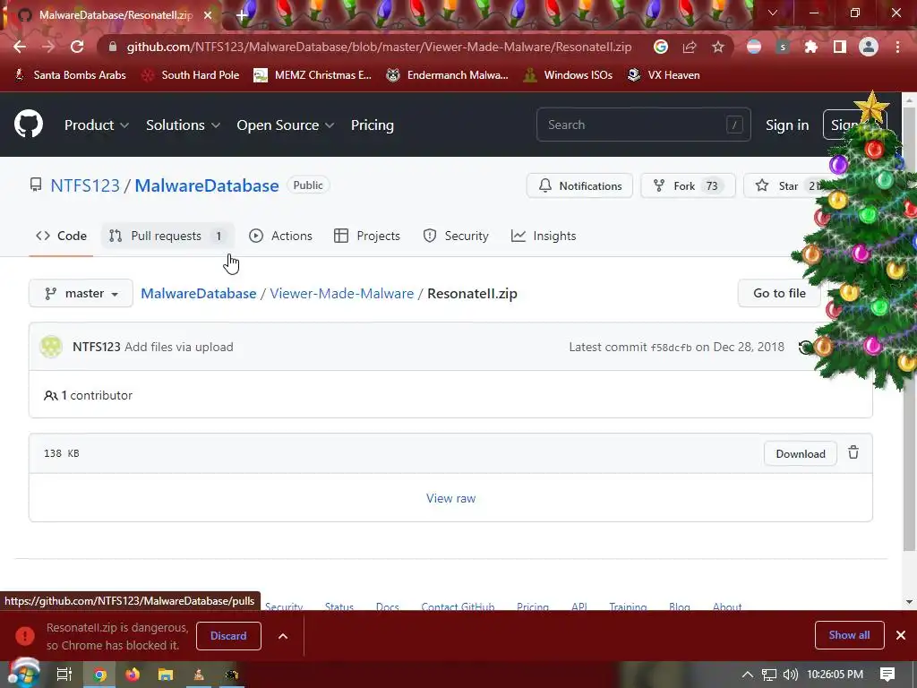Viewport: 917px width, 688px height.
Task: Open the side panel icon
Action: coord(839,47)
